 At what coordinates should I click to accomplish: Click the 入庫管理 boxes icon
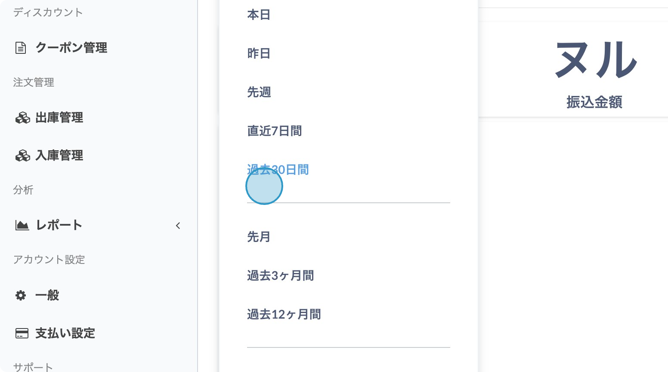[22, 155]
